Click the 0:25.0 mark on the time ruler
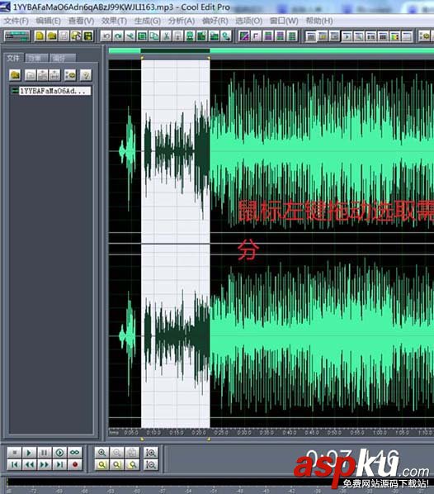This screenshot has width=434, height=494. [x=221, y=433]
